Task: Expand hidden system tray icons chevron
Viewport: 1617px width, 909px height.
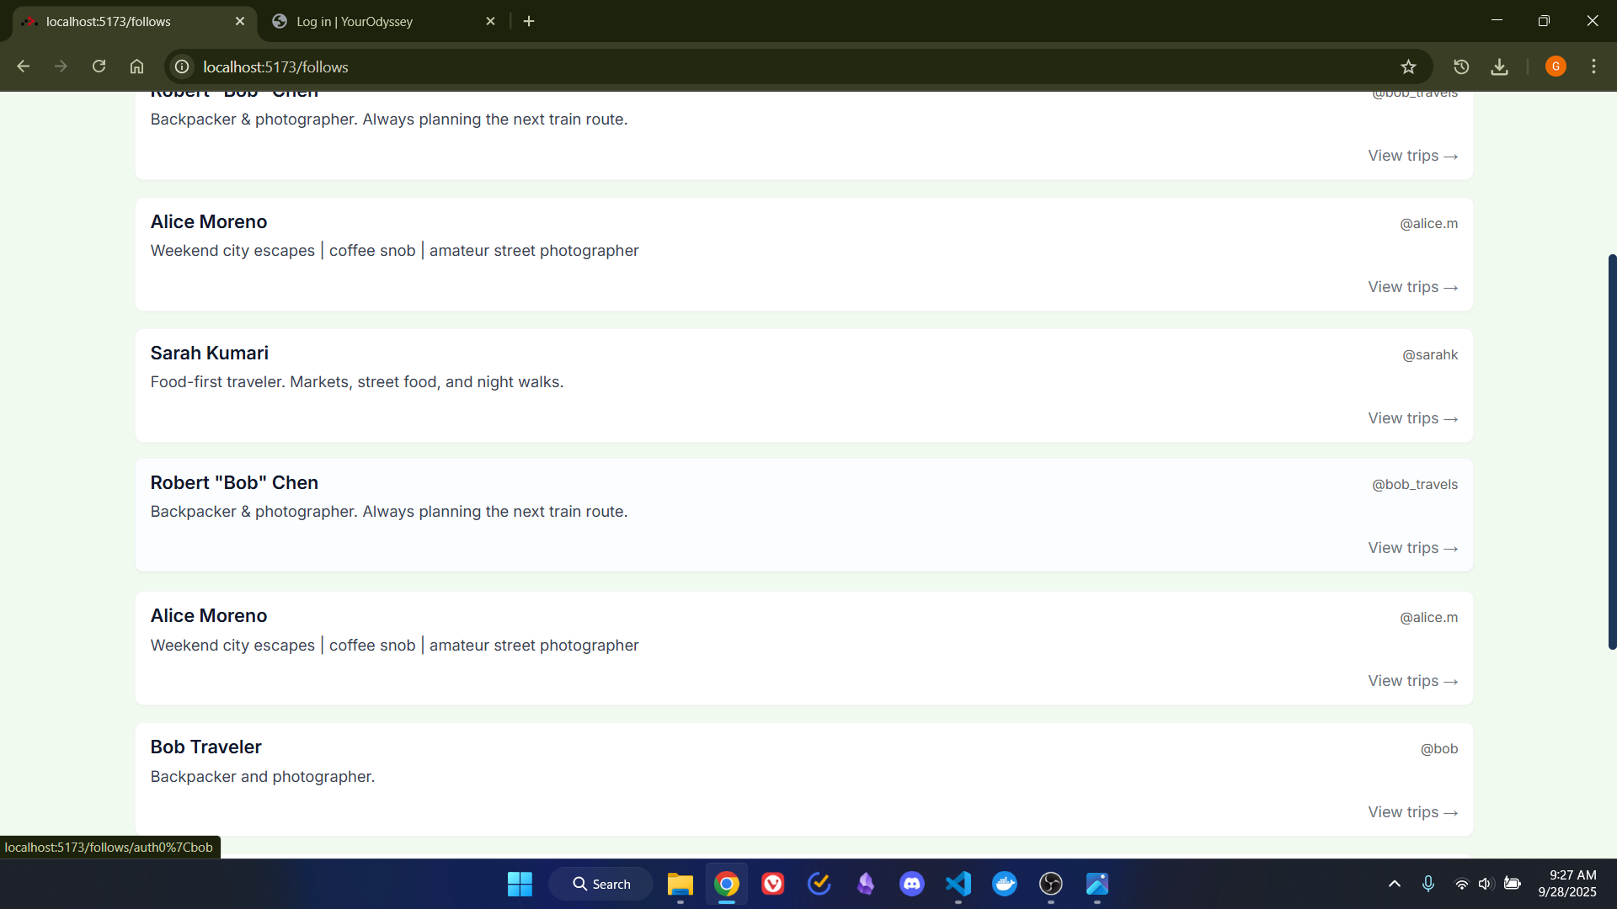Action: tap(1395, 884)
